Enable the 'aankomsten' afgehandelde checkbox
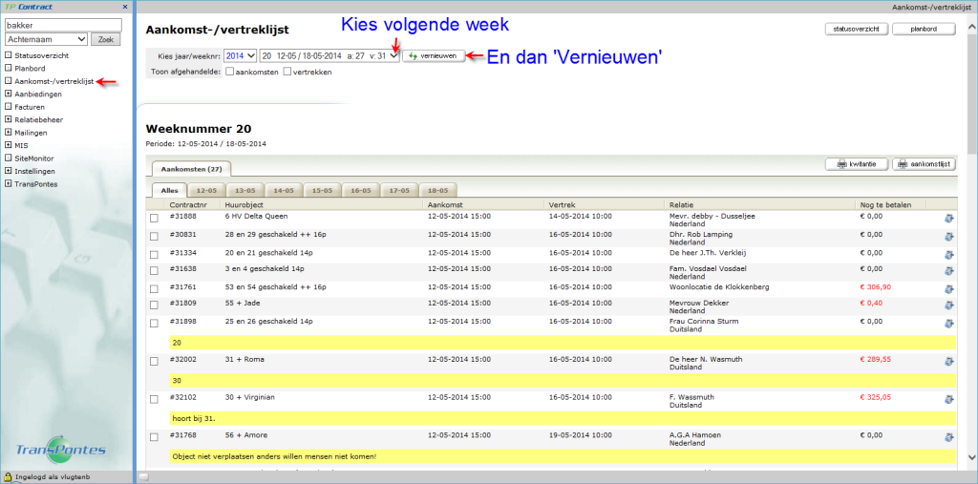Viewport: 978px width, 484px height. tap(230, 72)
